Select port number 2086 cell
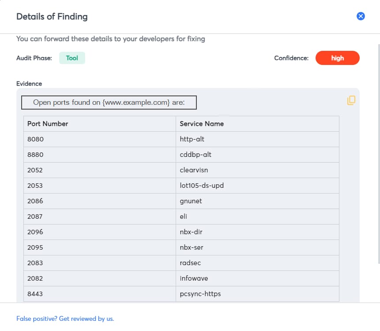Image resolution: width=380 pixels, height=331 pixels. tap(100, 201)
